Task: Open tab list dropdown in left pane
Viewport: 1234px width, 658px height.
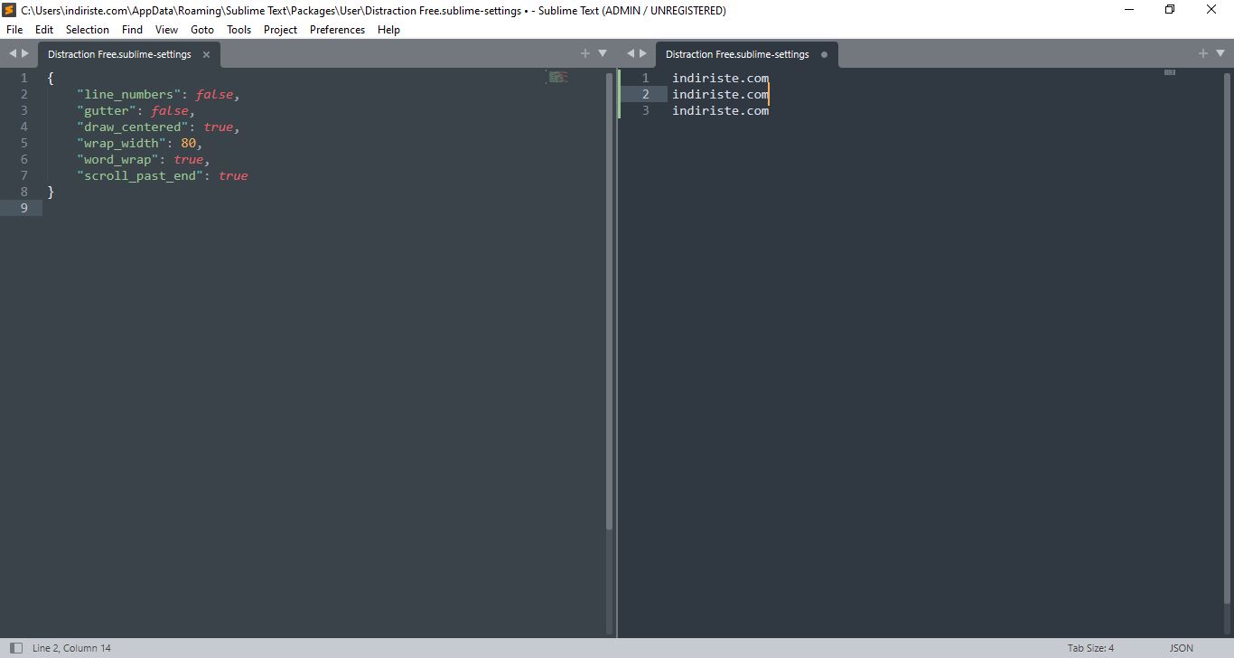Action: [603, 53]
